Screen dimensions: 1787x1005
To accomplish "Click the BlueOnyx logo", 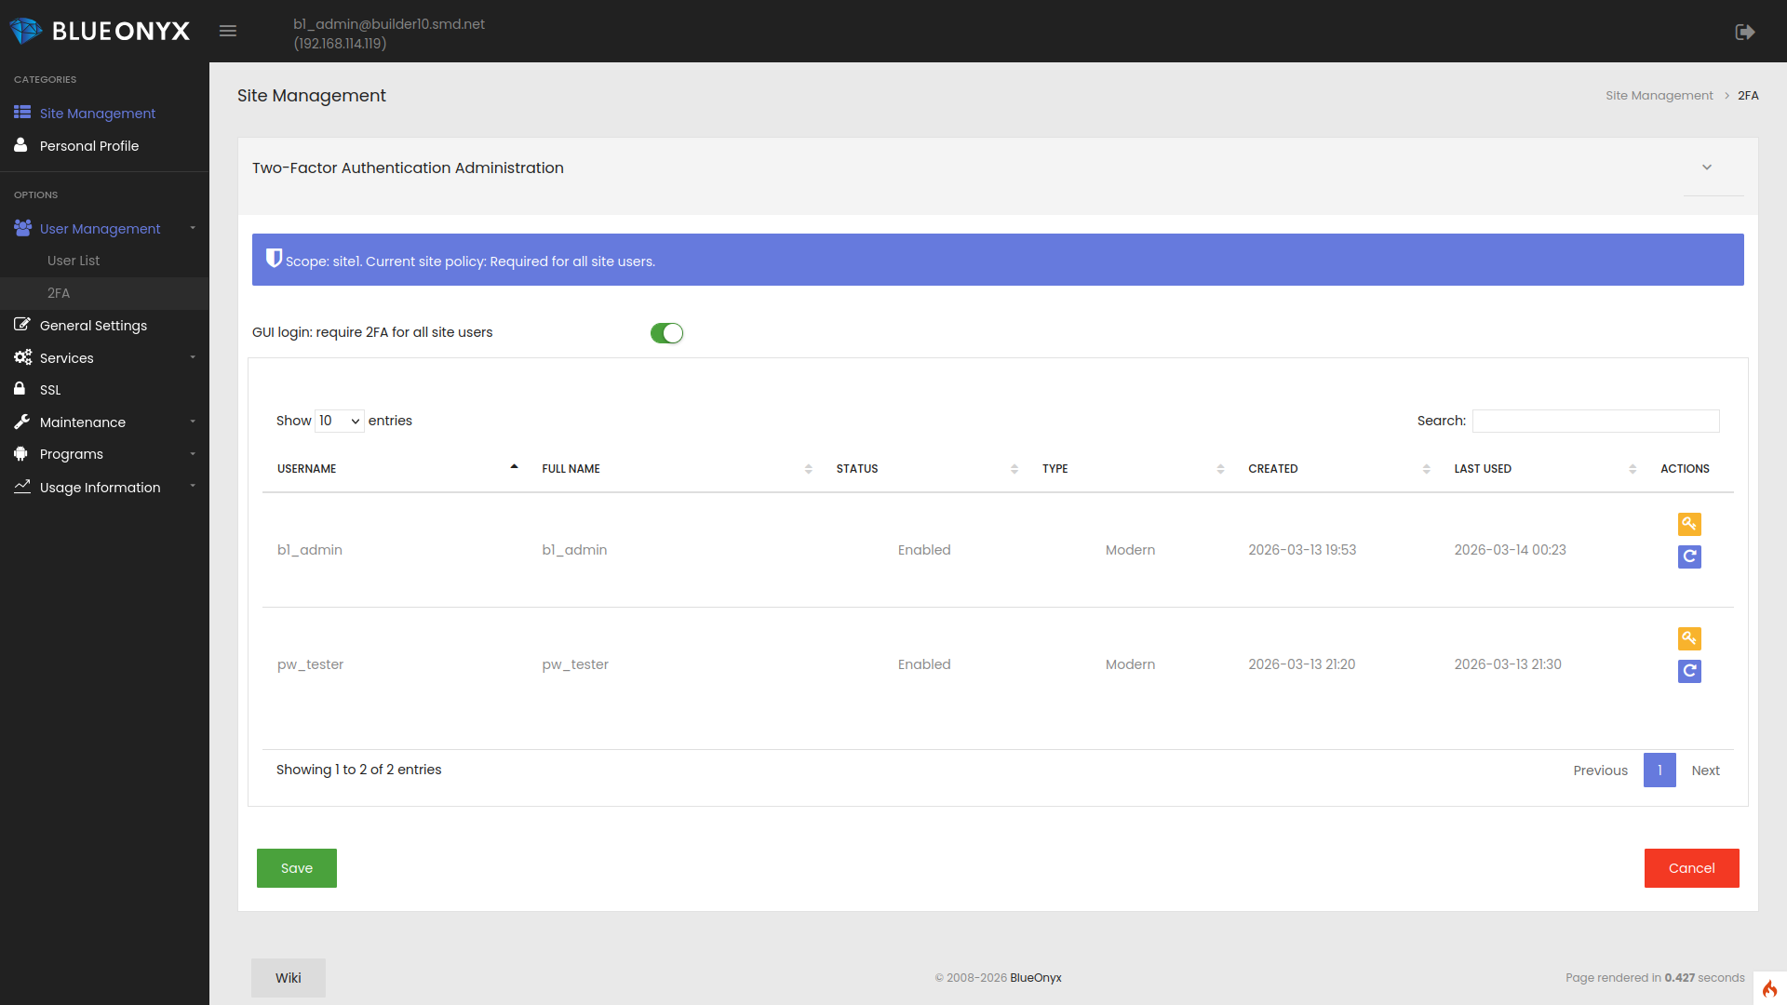I will [100, 31].
